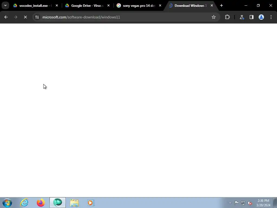Open the Chrome three-dot menu
Screen dimensions: 277x208
(271, 17)
